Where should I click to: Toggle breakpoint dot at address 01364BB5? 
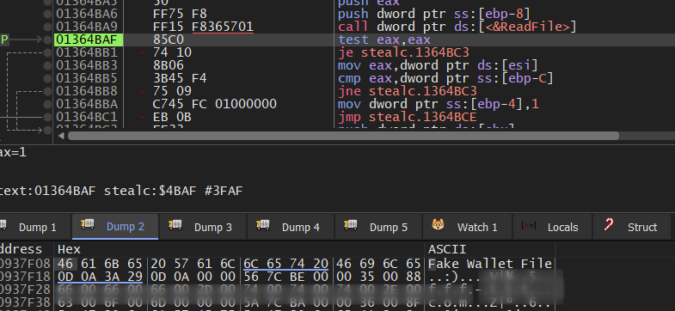click(x=48, y=79)
